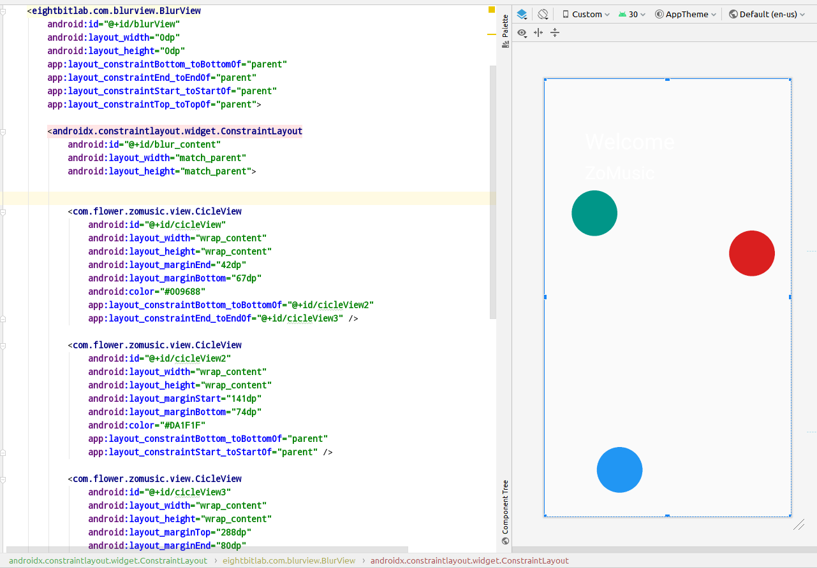Click the Android robot icon beside API 30

coord(621,13)
